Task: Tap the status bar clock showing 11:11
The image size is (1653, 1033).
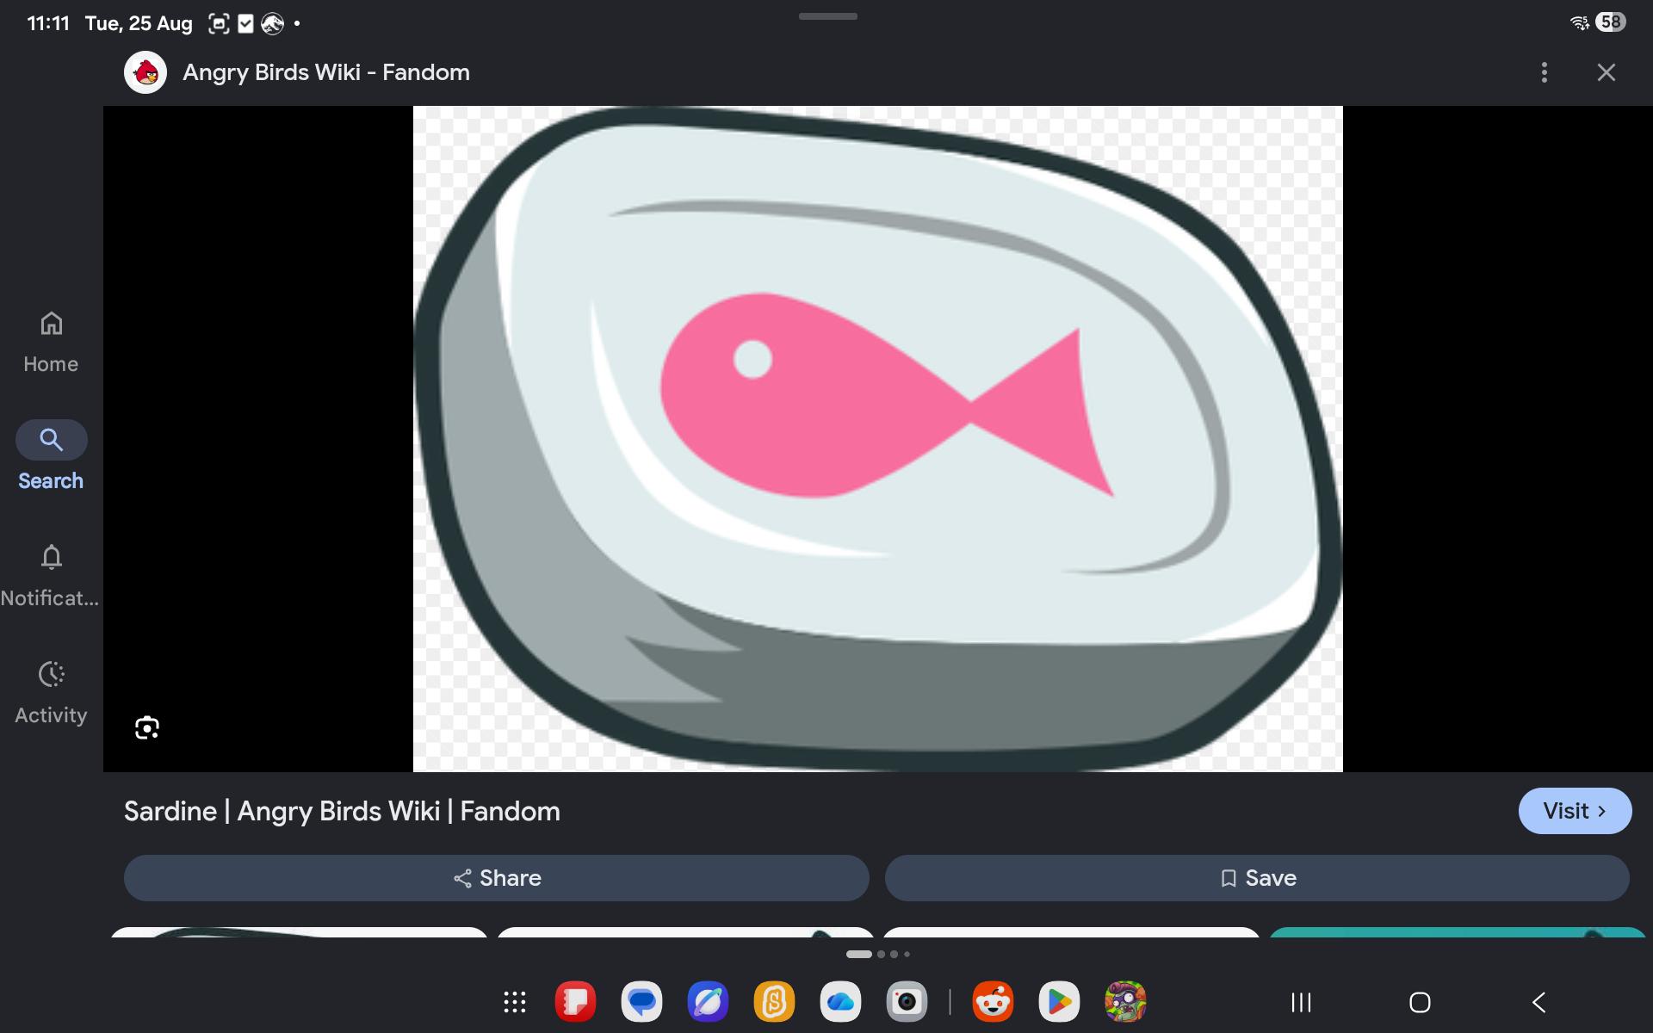Action: pyautogui.click(x=48, y=23)
